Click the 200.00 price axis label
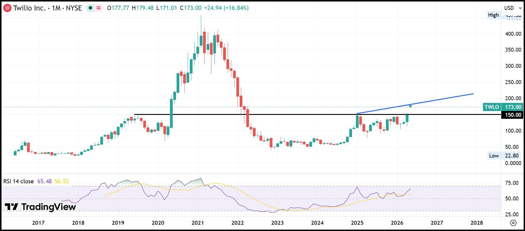Screen dimensions: 525x231 click(513, 98)
